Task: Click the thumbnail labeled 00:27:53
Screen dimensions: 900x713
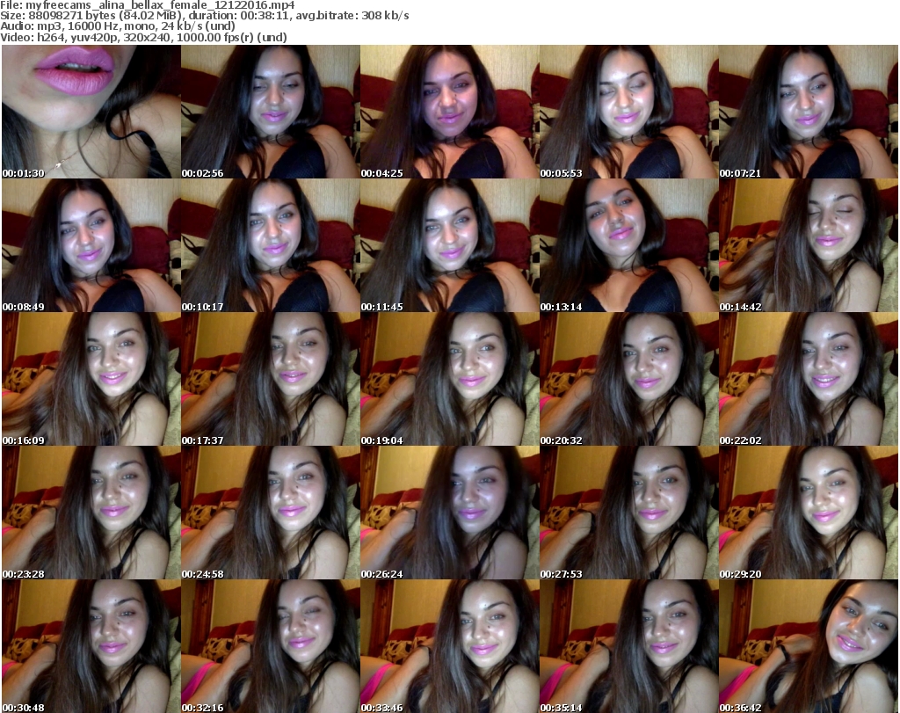Action: pyautogui.click(x=628, y=513)
